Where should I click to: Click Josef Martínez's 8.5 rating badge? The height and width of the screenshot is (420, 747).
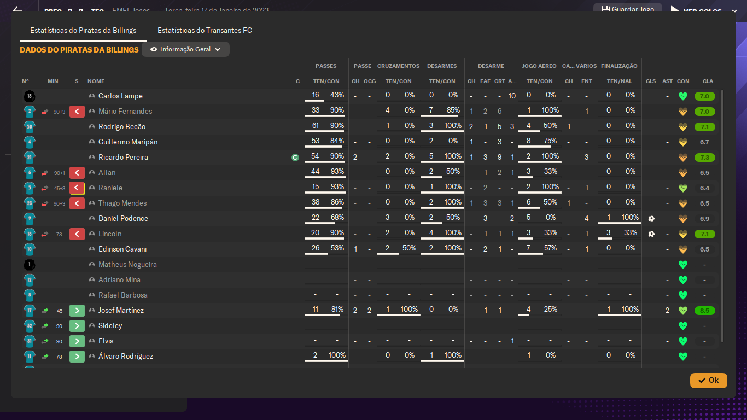704,311
